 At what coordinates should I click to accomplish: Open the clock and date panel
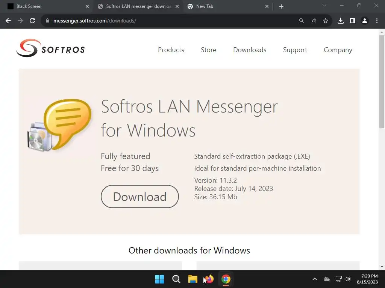coord(367,279)
